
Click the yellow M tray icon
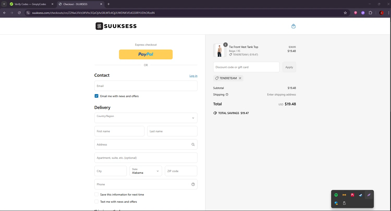pyautogui.click(x=344, y=195)
